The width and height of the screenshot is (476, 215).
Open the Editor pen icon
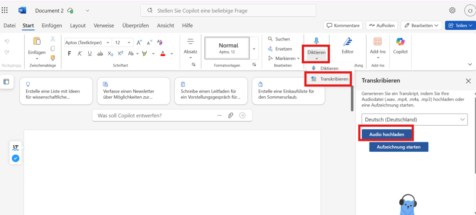click(x=348, y=41)
